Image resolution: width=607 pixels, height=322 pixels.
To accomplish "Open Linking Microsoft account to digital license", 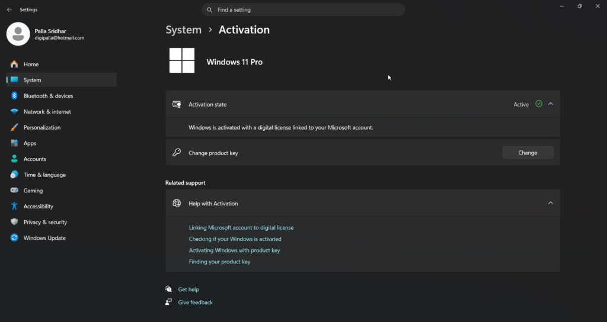I will coord(241,228).
